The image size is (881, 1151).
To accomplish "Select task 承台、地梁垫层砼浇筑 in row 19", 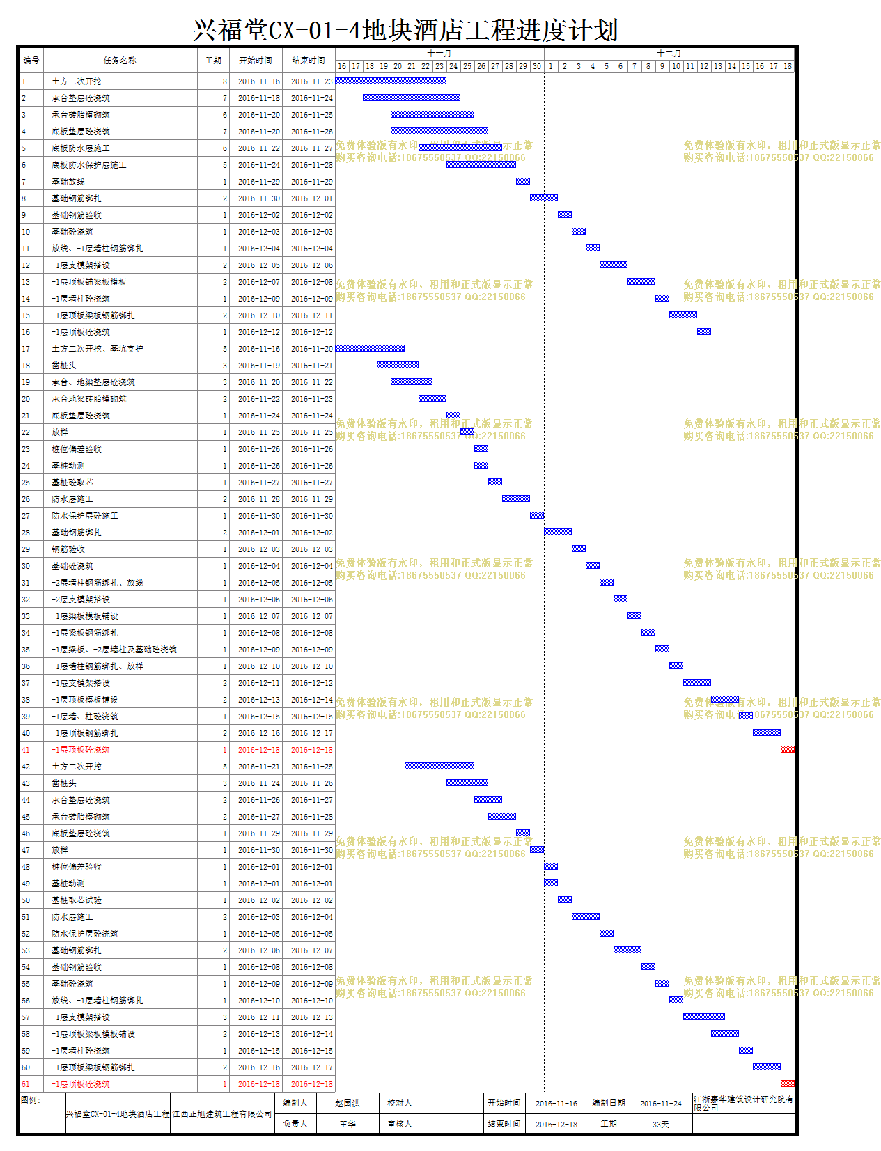I will point(93,382).
